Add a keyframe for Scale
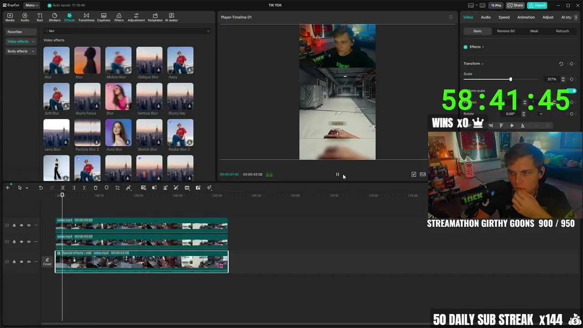The image size is (583, 328). pyautogui.click(x=572, y=79)
